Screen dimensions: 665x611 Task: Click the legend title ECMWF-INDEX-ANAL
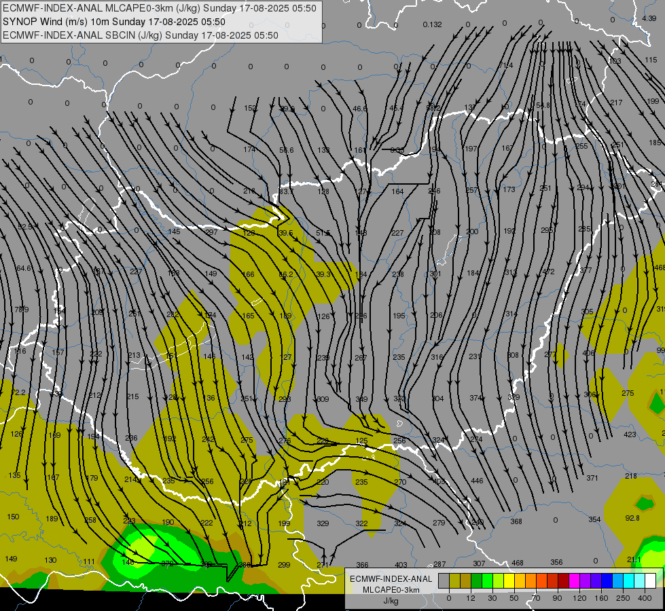391,579
